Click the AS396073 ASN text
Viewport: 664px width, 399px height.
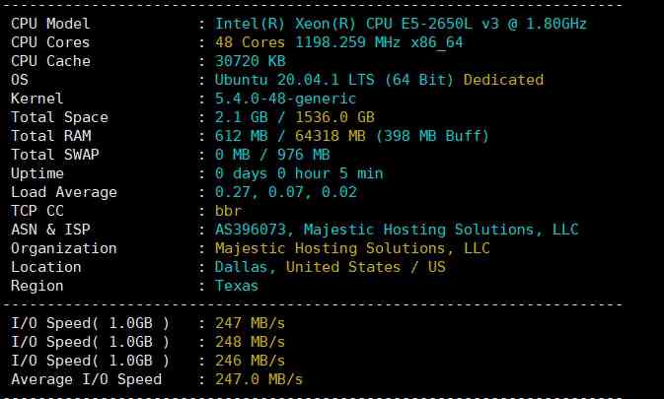point(250,230)
